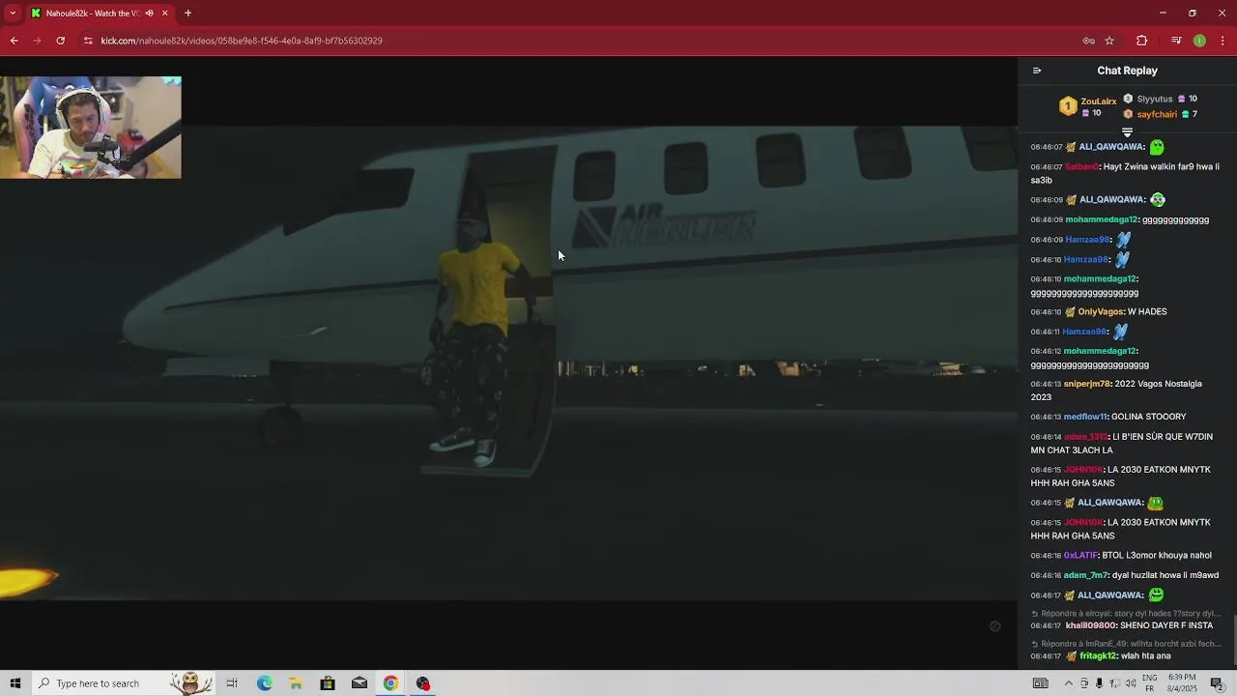Open network settings tray icon
Image resolution: width=1237 pixels, height=696 pixels.
(x=1113, y=683)
